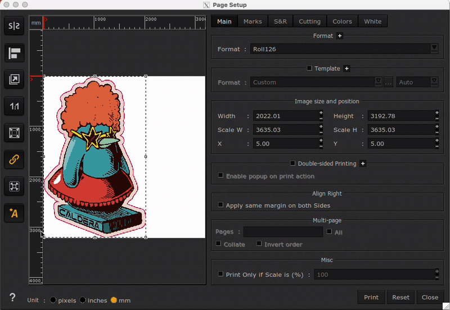Click the fit to page frame icon
The width and height of the screenshot is (450, 310).
14,133
